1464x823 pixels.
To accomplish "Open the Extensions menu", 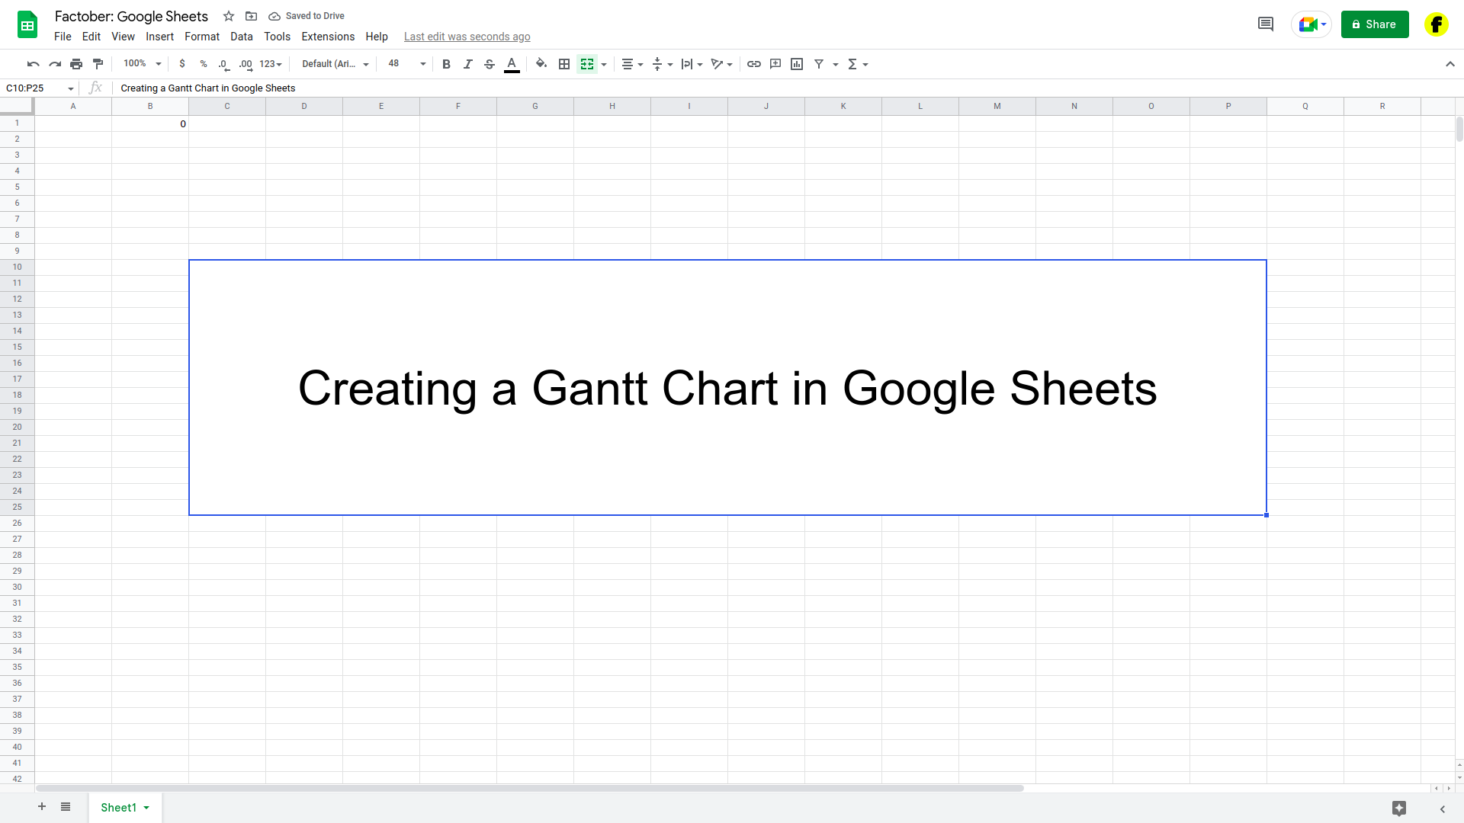I will point(328,37).
